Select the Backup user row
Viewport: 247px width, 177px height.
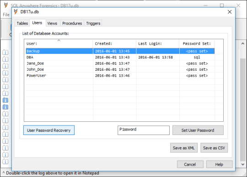coord(120,51)
